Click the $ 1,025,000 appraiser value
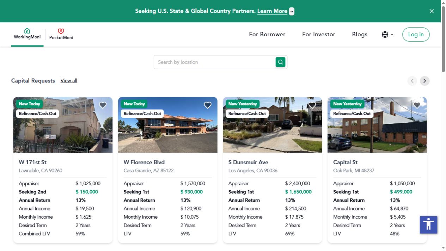 coord(88,183)
